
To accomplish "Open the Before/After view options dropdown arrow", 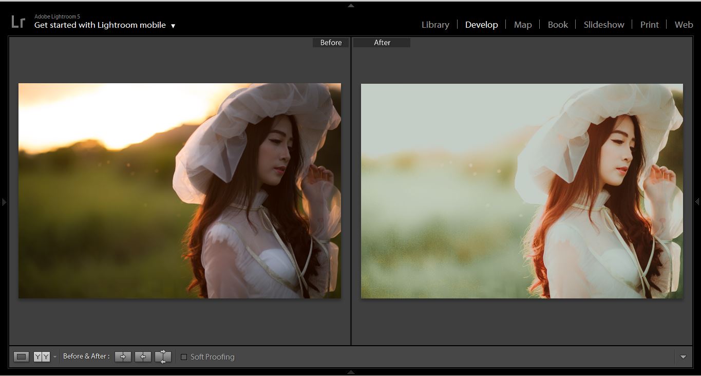I will coord(55,357).
